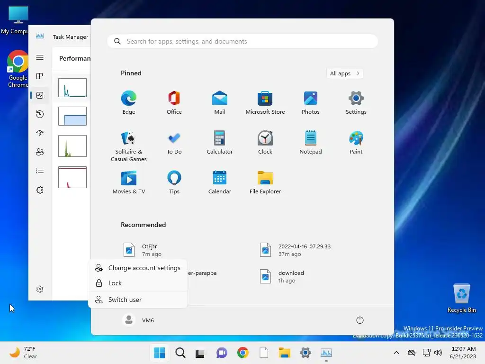Open the Calendar app
485x364 pixels.
pyautogui.click(x=220, y=182)
